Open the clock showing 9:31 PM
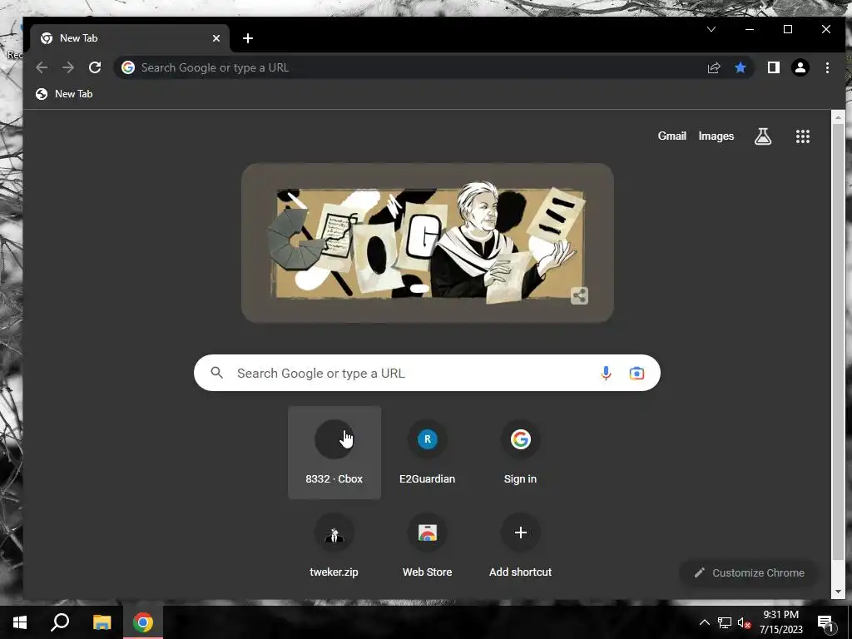 pyautogui.click(x=780, y=622)
